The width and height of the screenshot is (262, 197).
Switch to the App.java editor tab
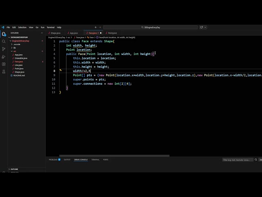pyautogui.click(x=74, y=33)
